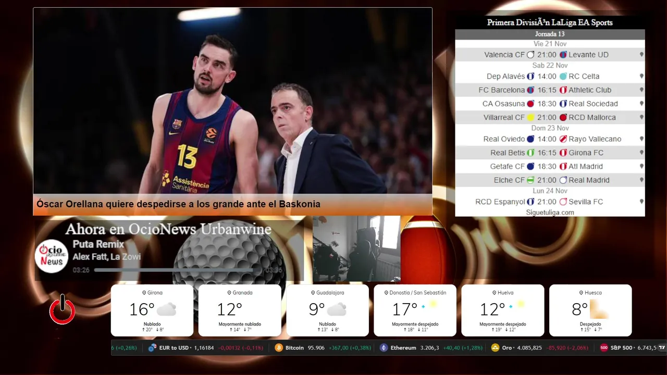Screen dimensions: 667x375
Task: Click the Elche CF 21:00 kickoff time
Action: point(547,180)
